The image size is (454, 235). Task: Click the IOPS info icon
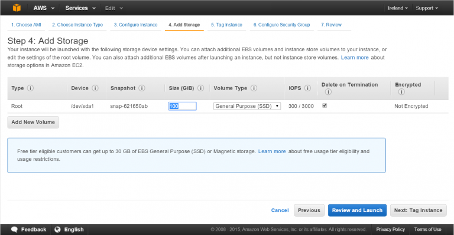[x=308, y=88]
